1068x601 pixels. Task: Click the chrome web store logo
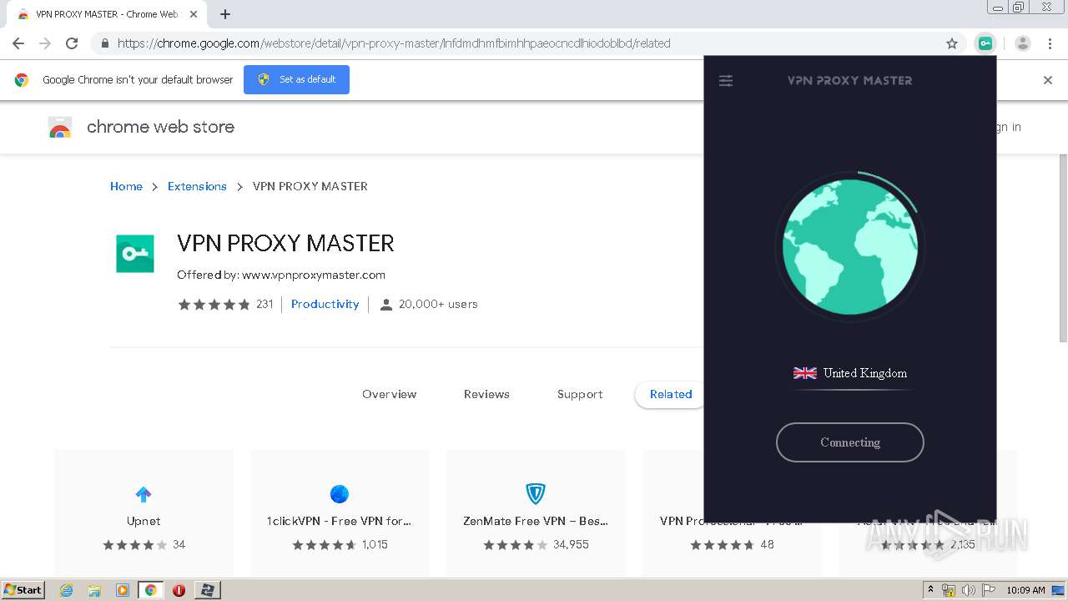click(x=142, y=127)
